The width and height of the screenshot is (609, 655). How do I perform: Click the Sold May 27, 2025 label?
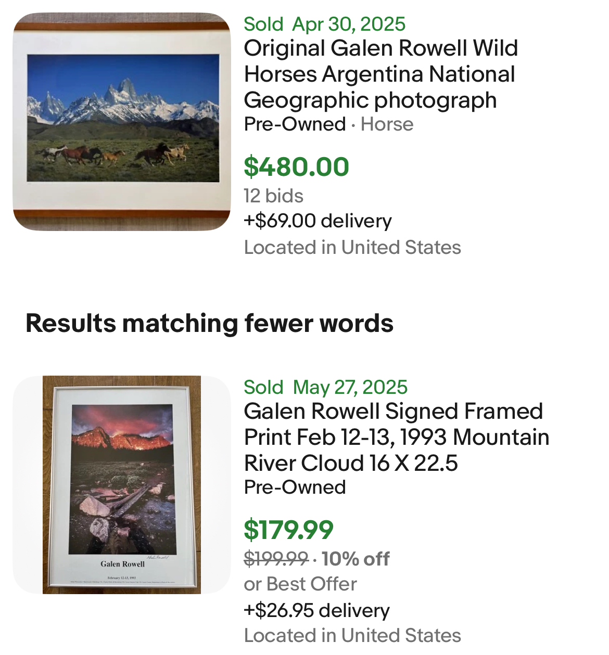pos(325,388)
